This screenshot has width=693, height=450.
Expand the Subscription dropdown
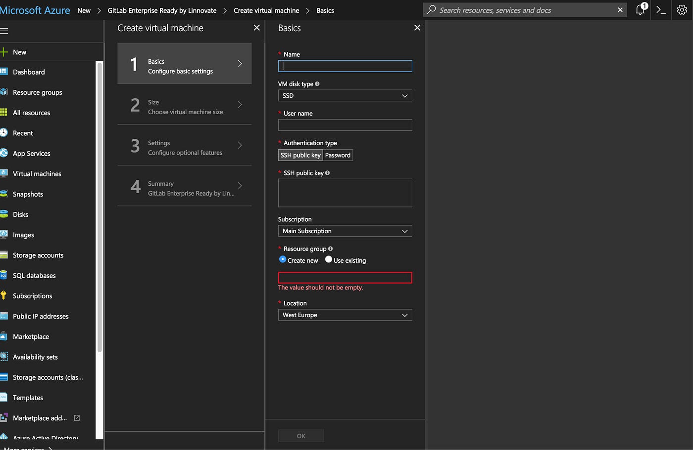pyautogui.click(x=345, y=231)
